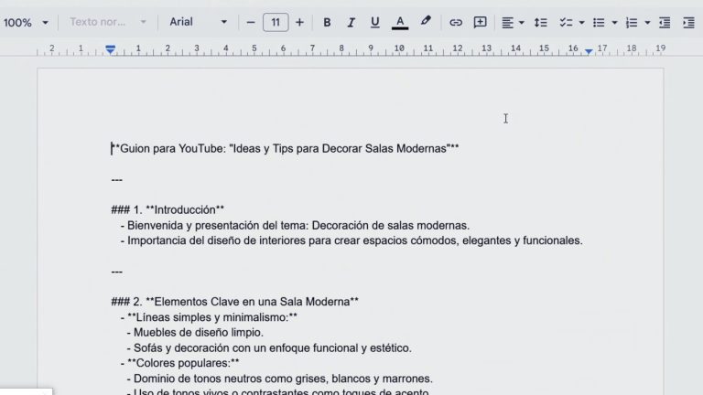The image size is (703, 395).
Task: Toggle italic formatting
Action: [x=351, y=22]
